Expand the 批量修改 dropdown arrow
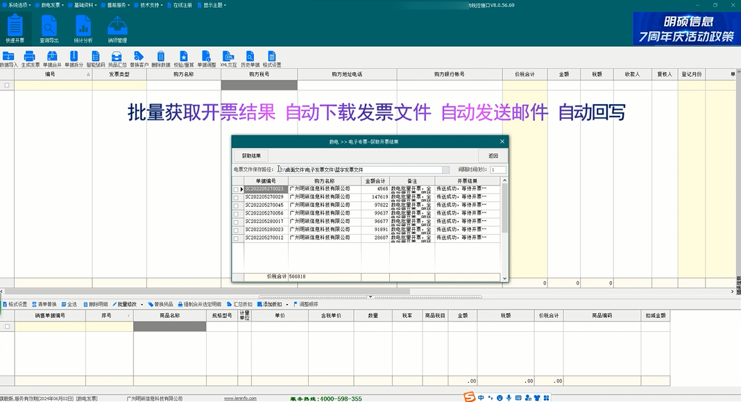 [143, 304]
